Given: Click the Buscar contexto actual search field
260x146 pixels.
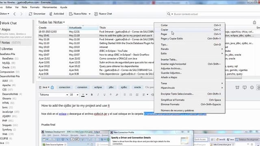Looking at the screenshot, I should tap(216, 14).
